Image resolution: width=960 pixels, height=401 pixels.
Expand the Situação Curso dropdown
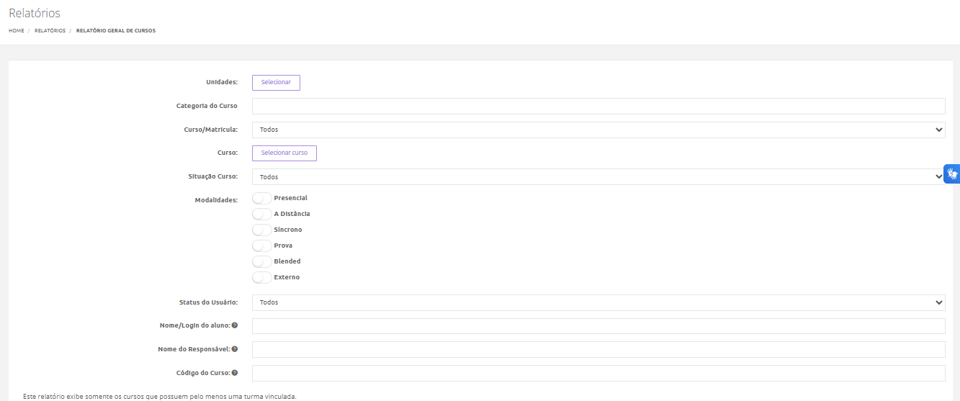(x=598, y=176)
